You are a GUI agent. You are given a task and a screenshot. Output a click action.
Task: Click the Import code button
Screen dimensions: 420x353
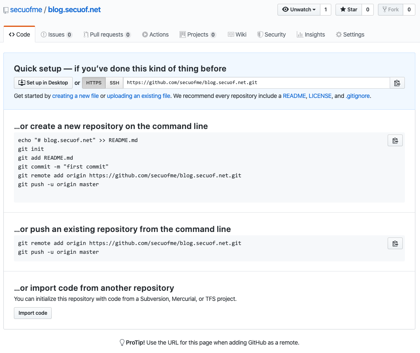click(x=33, y=313)
